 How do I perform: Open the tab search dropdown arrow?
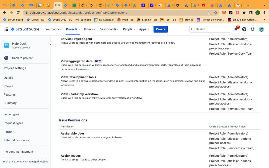(x=264, y=5)
